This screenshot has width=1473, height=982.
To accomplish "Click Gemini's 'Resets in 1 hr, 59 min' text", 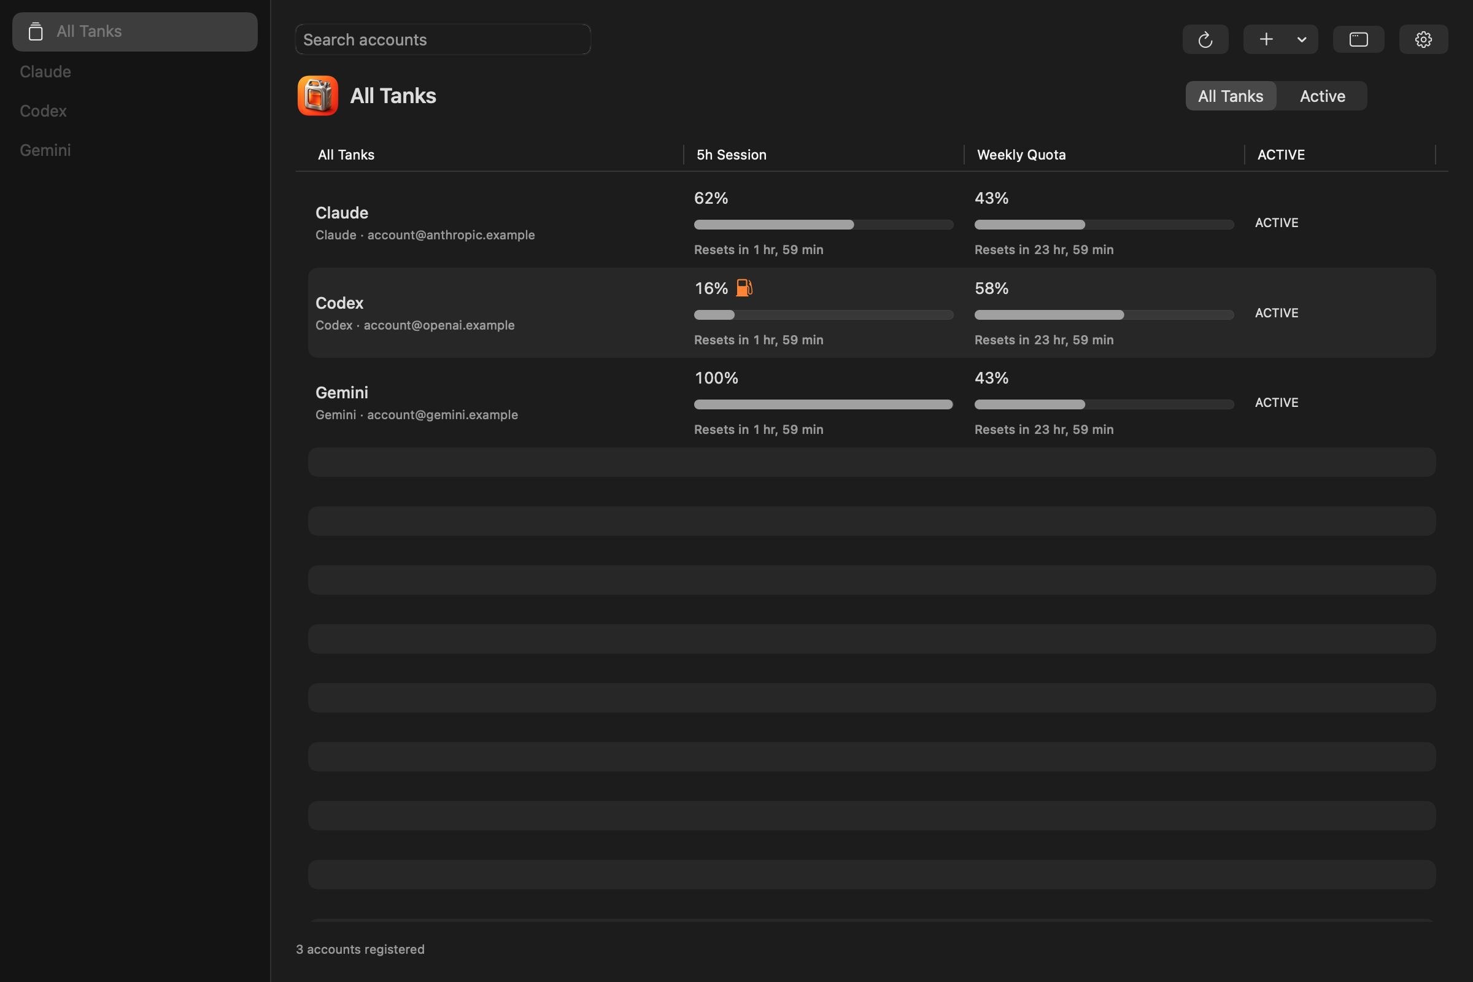I will [x=759, y=429].
